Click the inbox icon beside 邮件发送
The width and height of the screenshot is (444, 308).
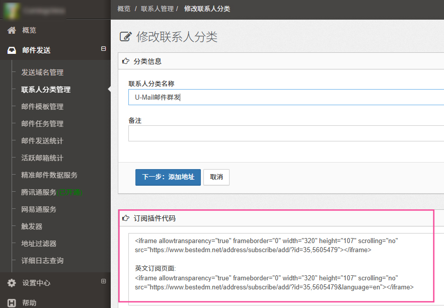point(12,50)
